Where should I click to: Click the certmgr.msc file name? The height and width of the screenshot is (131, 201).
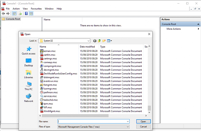[50, 59]
